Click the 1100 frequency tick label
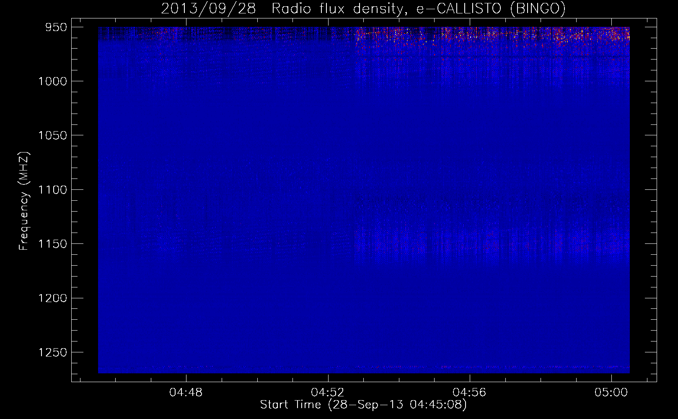The width and height of the screenshot is (678, 419). pos(52,190)
